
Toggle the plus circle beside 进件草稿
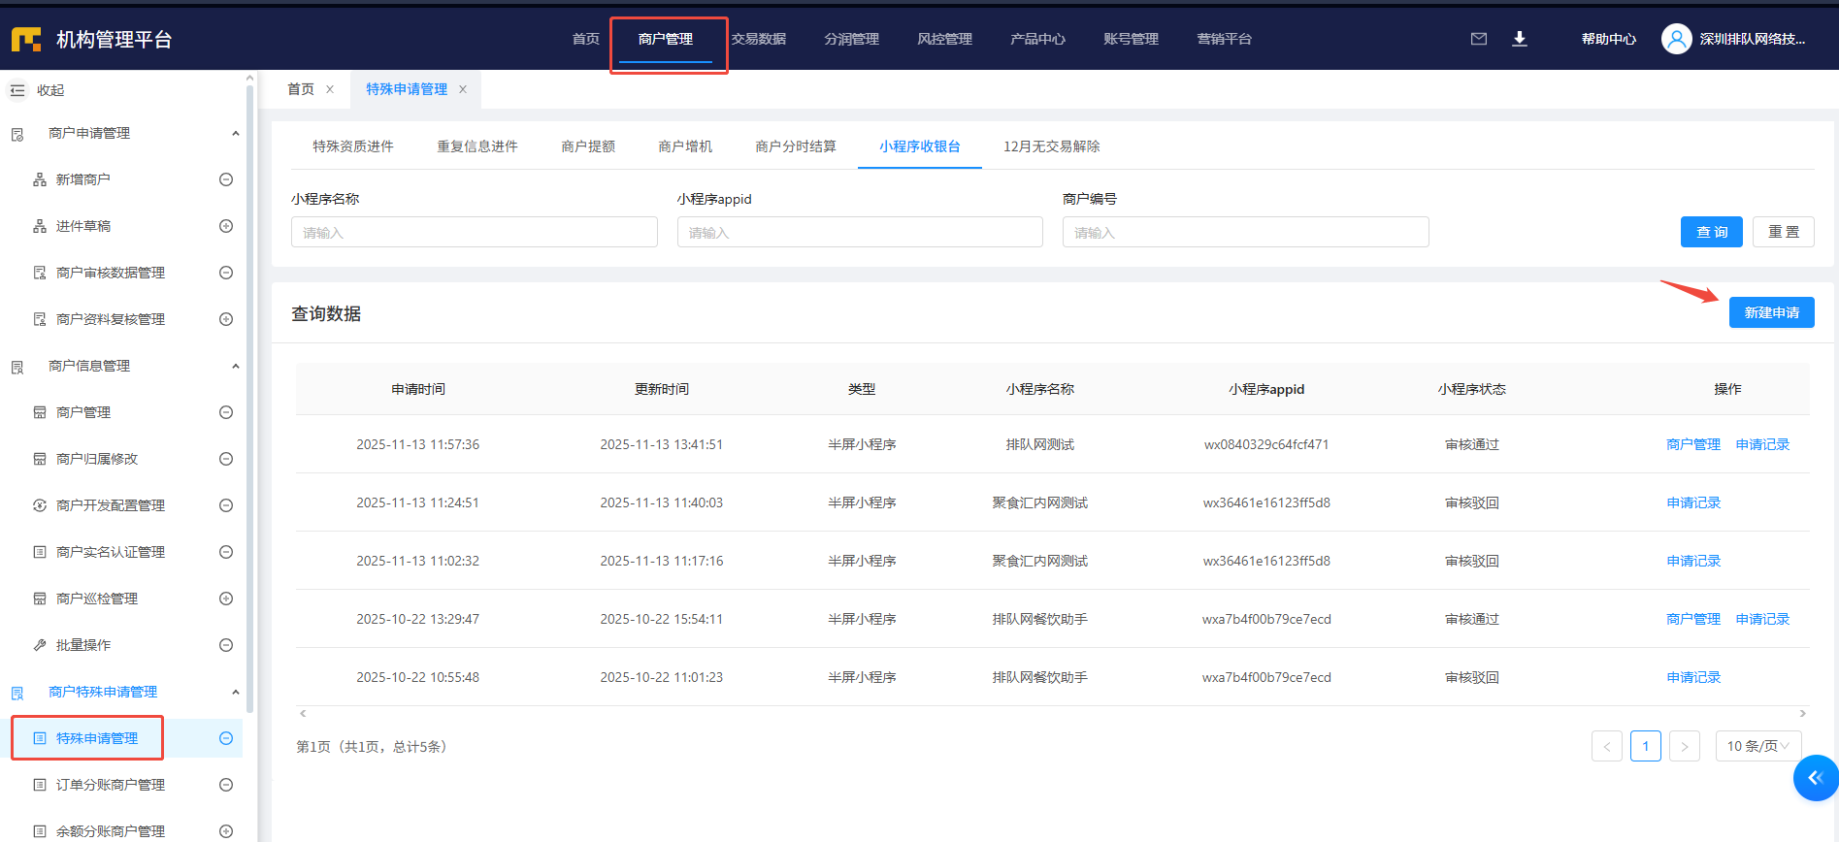226,226
